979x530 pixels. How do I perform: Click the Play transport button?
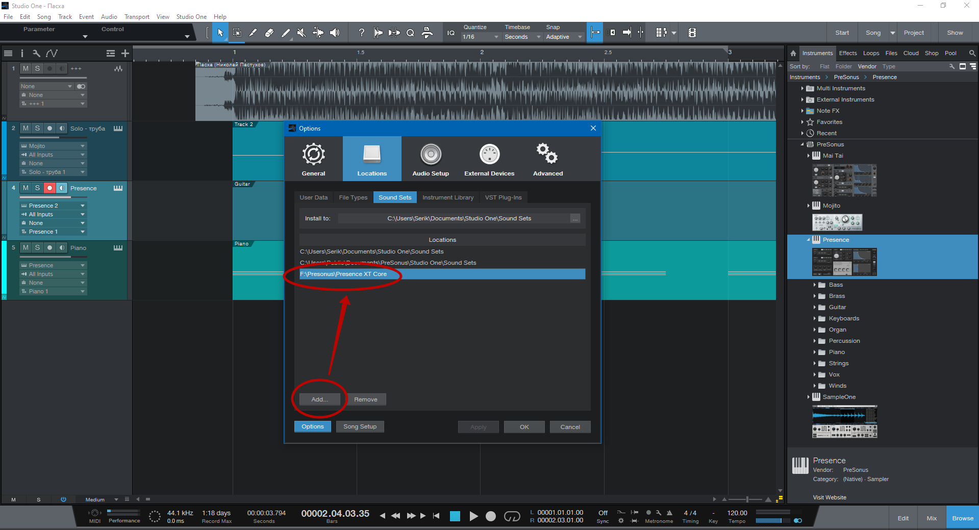click(473, 516)
